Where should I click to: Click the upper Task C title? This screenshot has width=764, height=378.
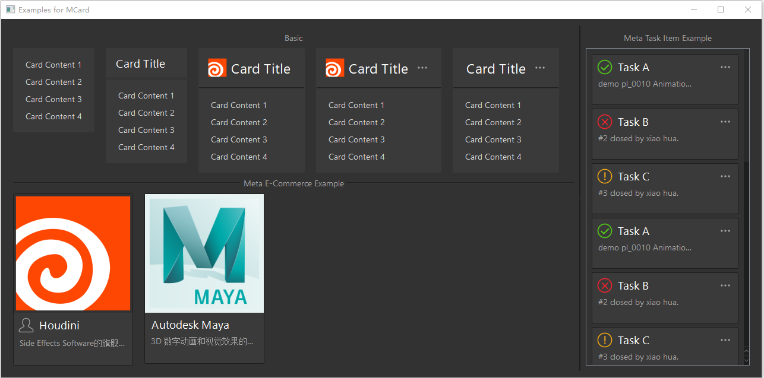click(x=633, y=177)
